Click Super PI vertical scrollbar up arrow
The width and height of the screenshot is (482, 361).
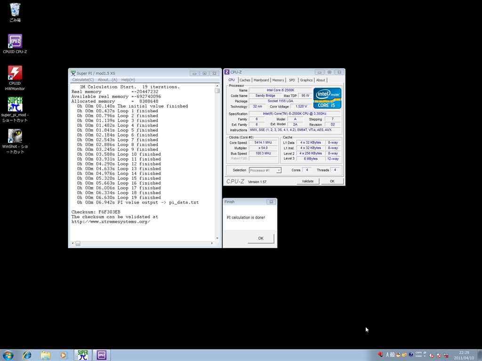click(x=217, y=86)
